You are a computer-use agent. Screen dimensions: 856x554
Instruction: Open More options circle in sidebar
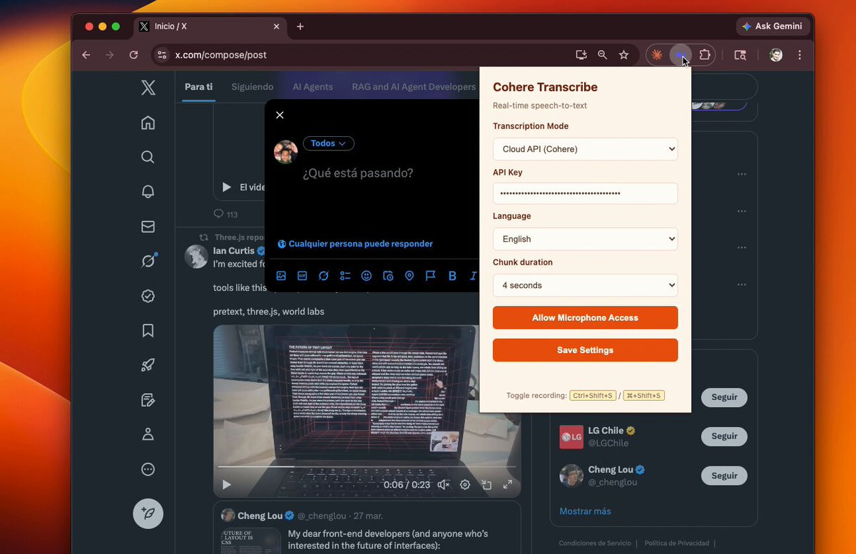pyautogui.click(x=148, y=469)
